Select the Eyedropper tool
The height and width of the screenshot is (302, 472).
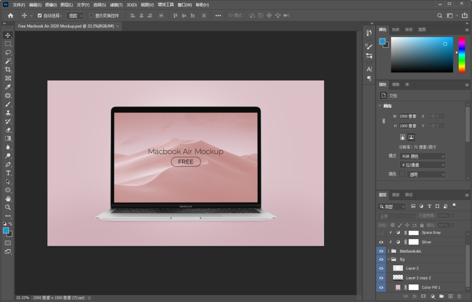[x=8, y=87]
